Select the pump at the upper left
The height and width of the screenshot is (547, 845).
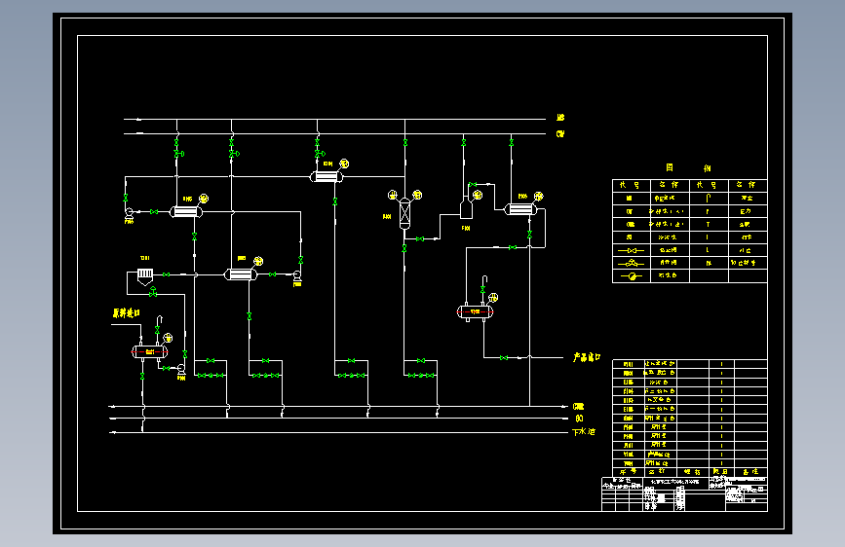click(130, 212)
